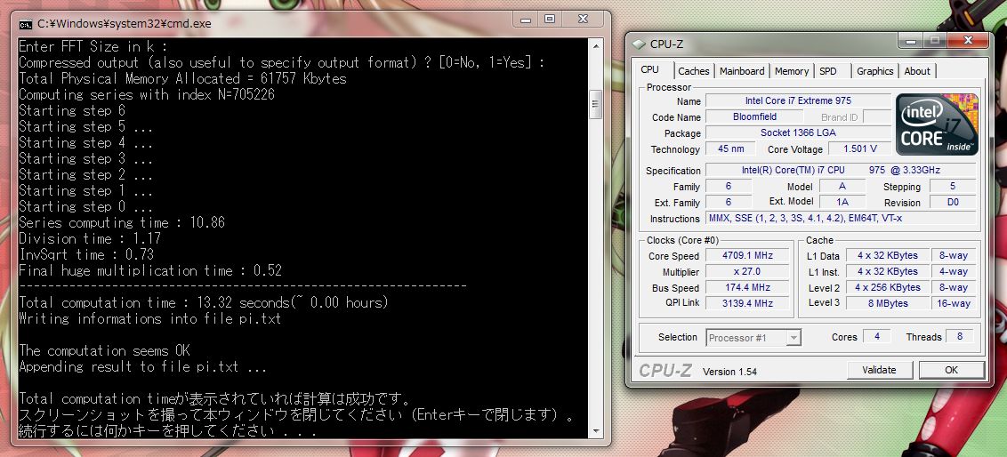Click the Package value Socket 1366 LGA
The width and height of the screenshot is (1007, 457).
[798, 132]
